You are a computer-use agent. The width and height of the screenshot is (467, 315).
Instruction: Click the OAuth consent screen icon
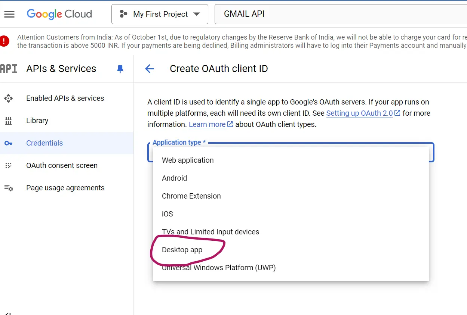(x=8, y=165)
